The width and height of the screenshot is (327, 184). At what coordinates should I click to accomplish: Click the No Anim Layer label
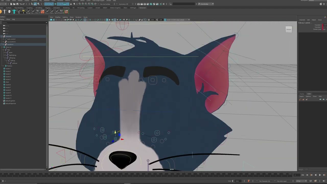coord(282,181)
